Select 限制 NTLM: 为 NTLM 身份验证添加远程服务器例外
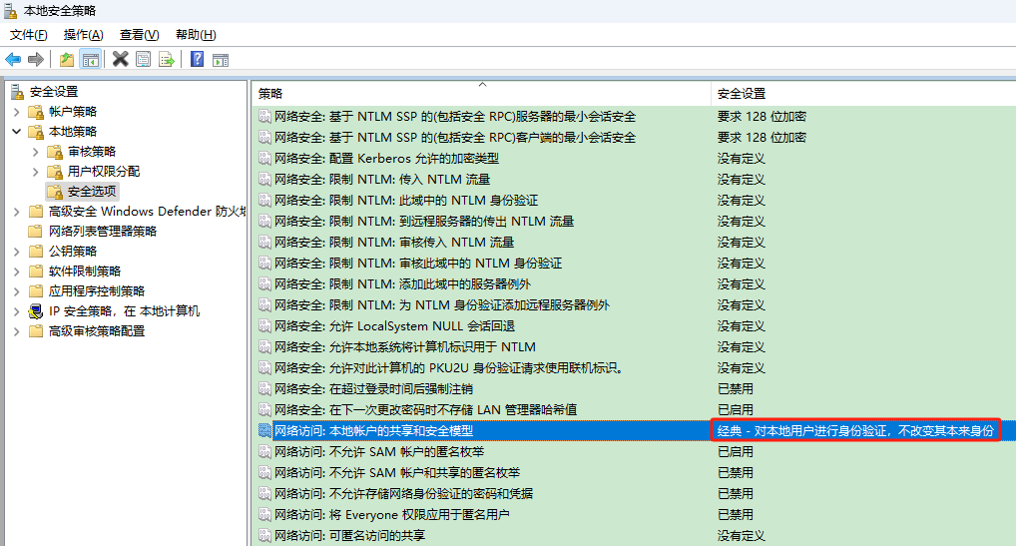Screen dimensions: 1016x546 (441, 305)
